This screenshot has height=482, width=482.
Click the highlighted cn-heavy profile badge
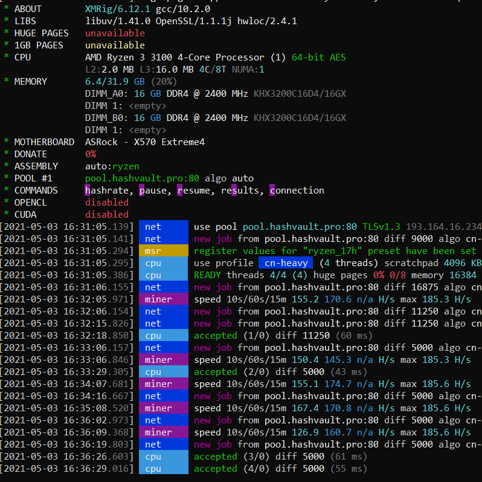tap(286, 262)
